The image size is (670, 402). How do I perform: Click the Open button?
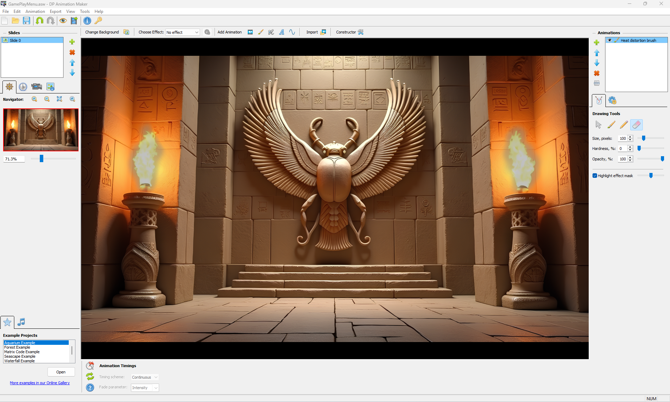[x=61, y=372]
